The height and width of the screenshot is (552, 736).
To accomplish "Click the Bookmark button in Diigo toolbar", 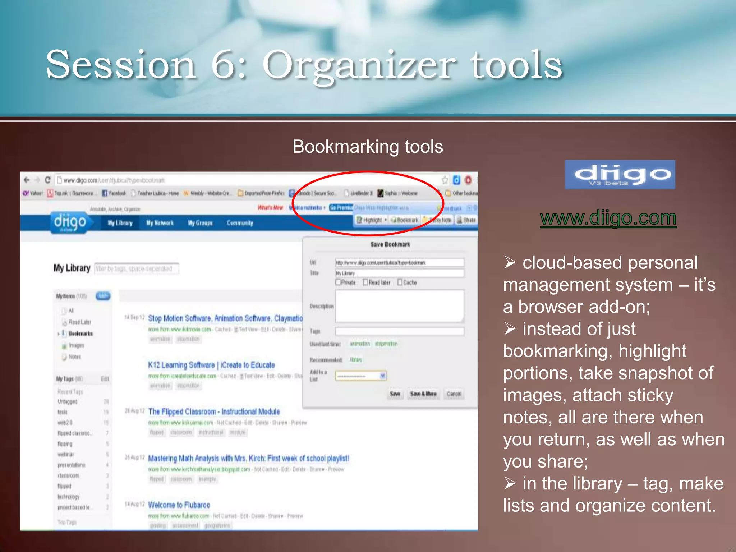I will click(404, 220).
